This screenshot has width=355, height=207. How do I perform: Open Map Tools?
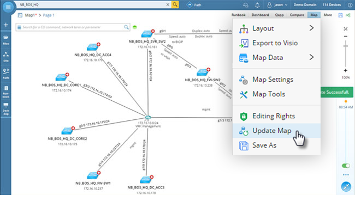click(276, 94)
